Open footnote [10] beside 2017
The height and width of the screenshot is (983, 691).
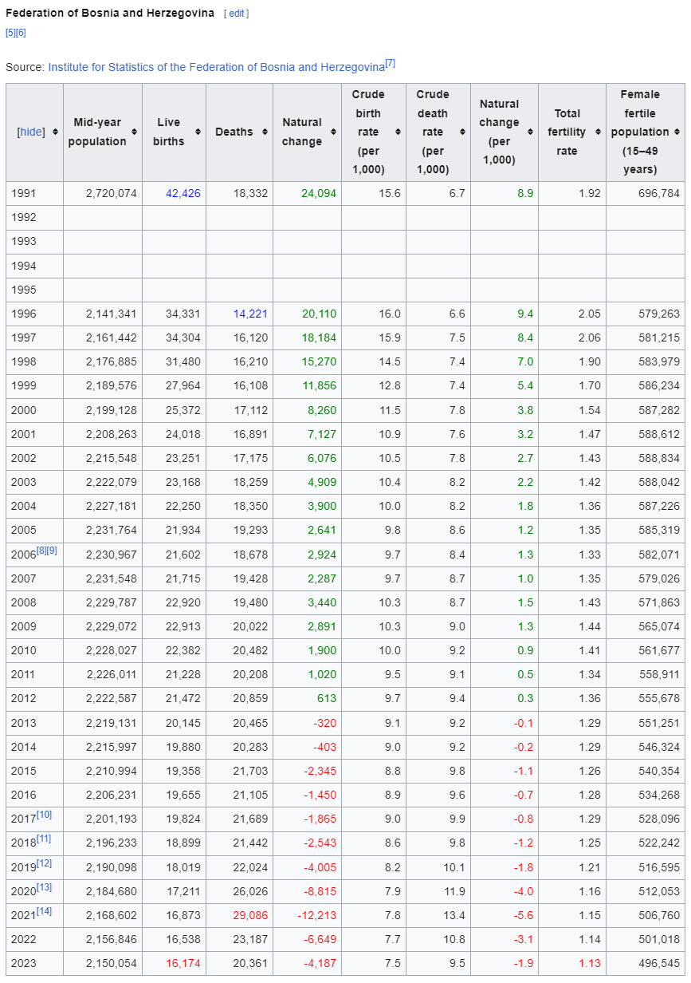[x=44, y=815]
